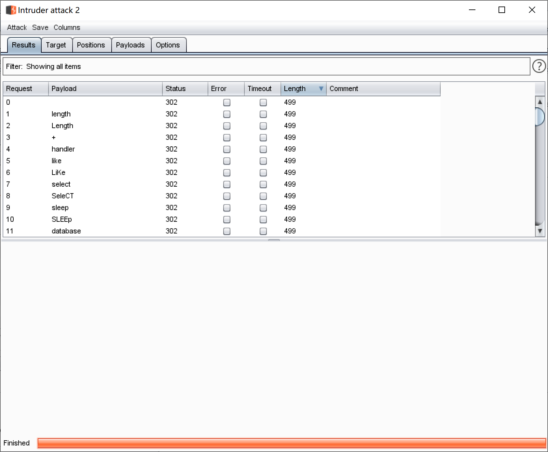The image size is (548, 452).
Task: Toggle Timeout checkbox for SeleCT row
Action: click(263, 196)
